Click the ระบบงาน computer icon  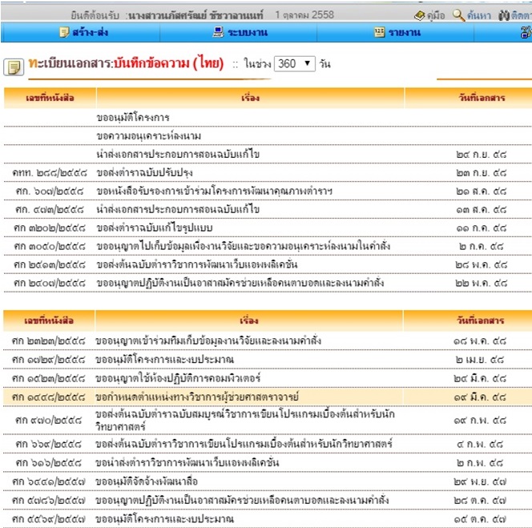pyautogui.click(x=217, y=32)
